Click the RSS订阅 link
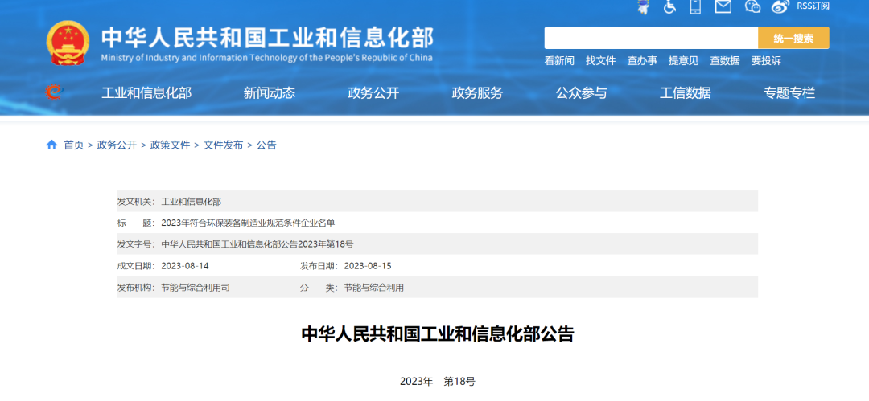Screen dimensions: 869x401 813,6
